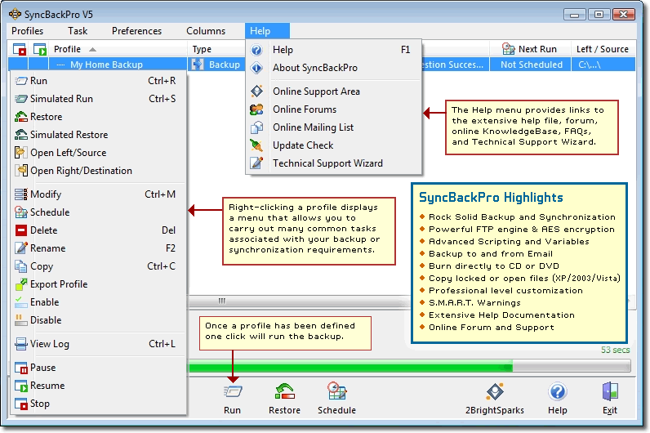Click the Left / Source column header
Viewport: 650px width, 433px height.
tap(603, 49)
